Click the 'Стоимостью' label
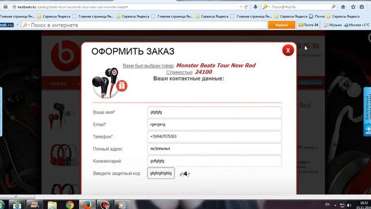Viewport: 371px width, 209px height. pyautogui.click(x=179, y=72)
